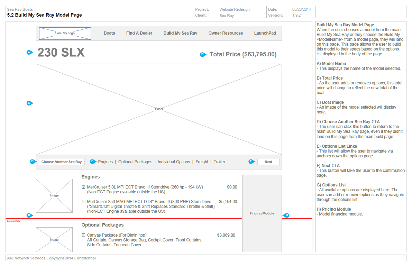Image resolution: width=412 pixels, height=266 pixels.
Task: Jump to Engines via the options links row
Action: 106,162
